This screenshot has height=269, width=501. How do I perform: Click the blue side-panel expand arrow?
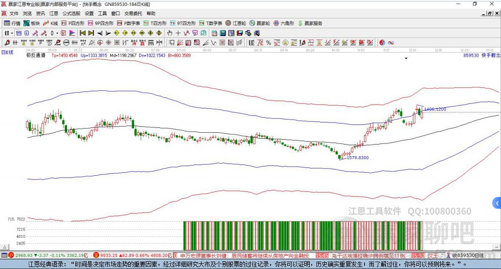497,203
